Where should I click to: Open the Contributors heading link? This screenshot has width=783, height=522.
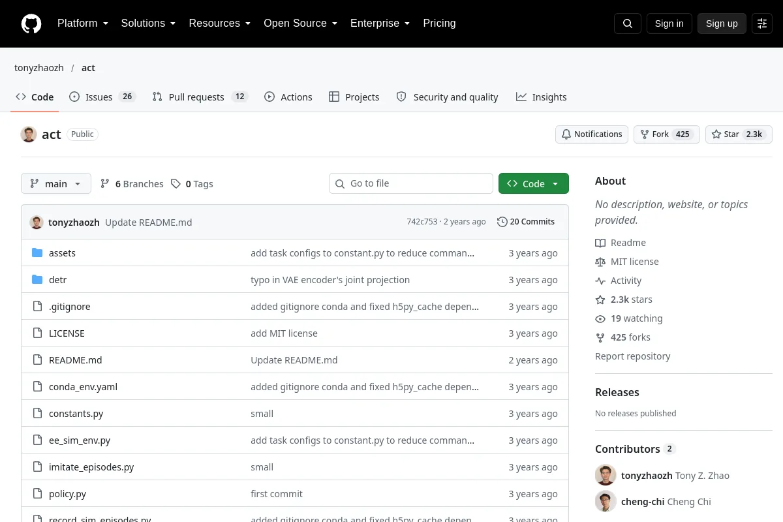tap(635, 449)
